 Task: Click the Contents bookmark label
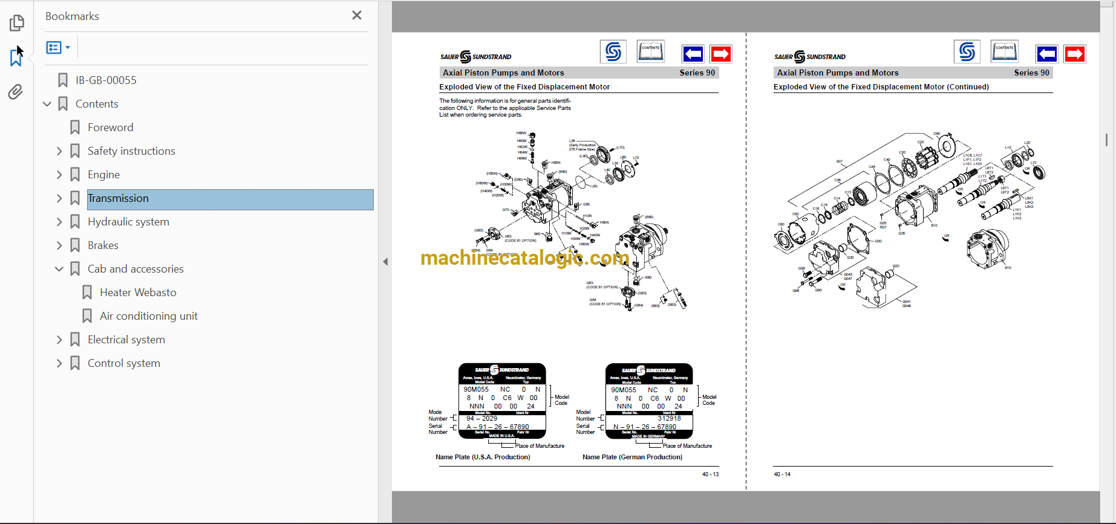pyautogui.click(x=97, y=104)
